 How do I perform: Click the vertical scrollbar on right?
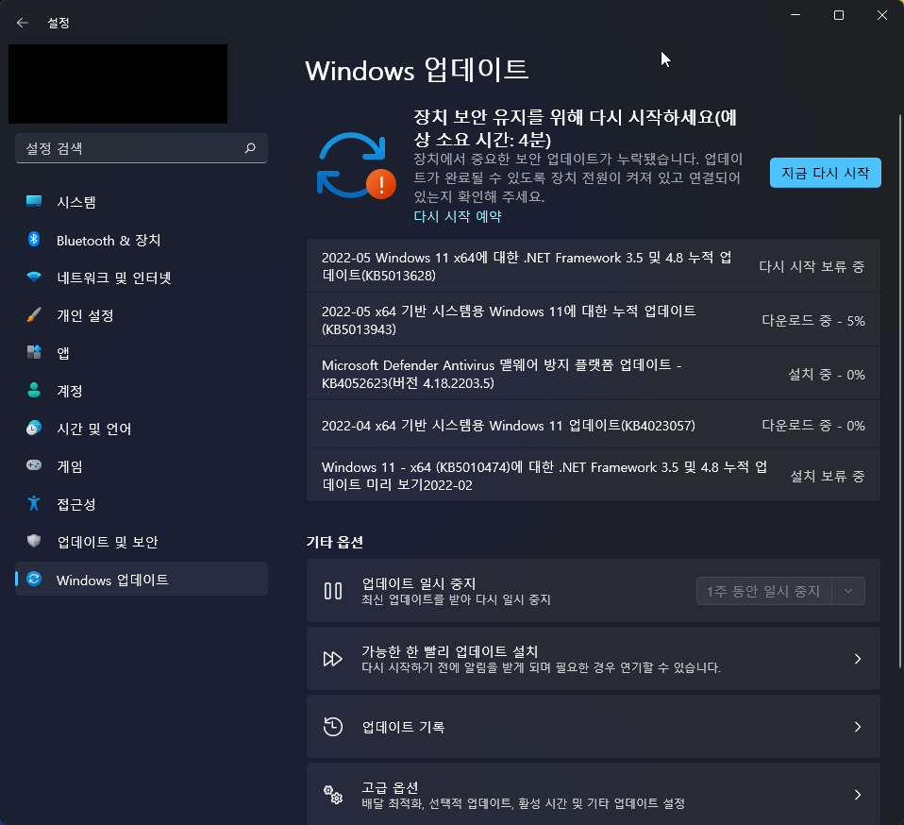pyautogui.click(x=900, y=391)
